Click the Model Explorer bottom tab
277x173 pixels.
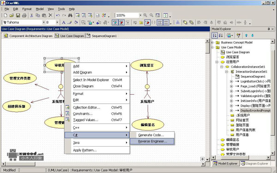(x=225, y=163)
